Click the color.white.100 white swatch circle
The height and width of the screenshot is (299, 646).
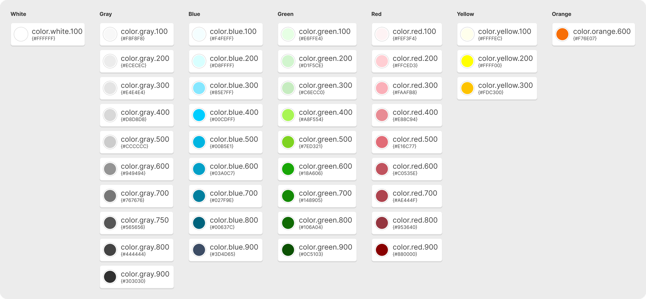point(21,34)
